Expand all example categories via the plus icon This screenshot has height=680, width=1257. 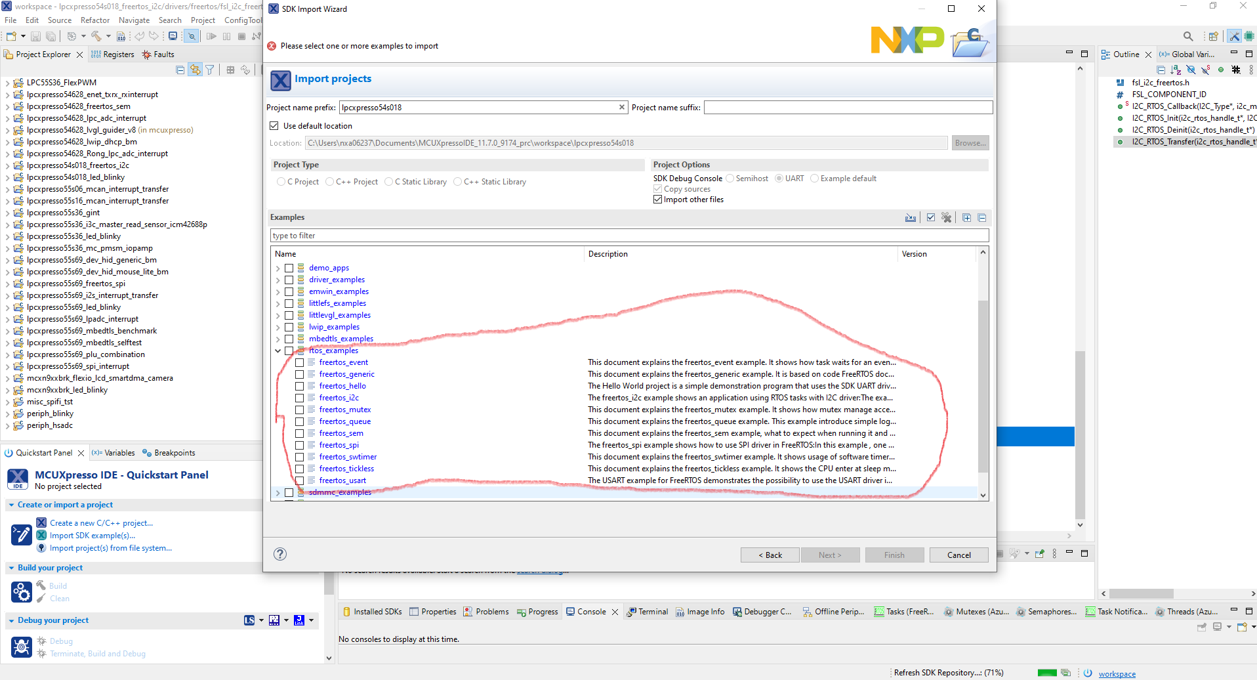point(967,217)
